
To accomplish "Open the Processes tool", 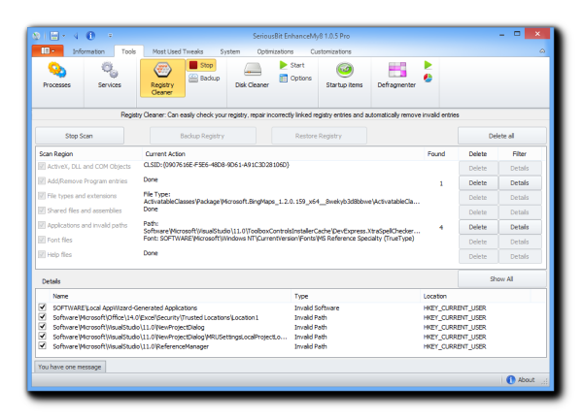I will (56, 75).
